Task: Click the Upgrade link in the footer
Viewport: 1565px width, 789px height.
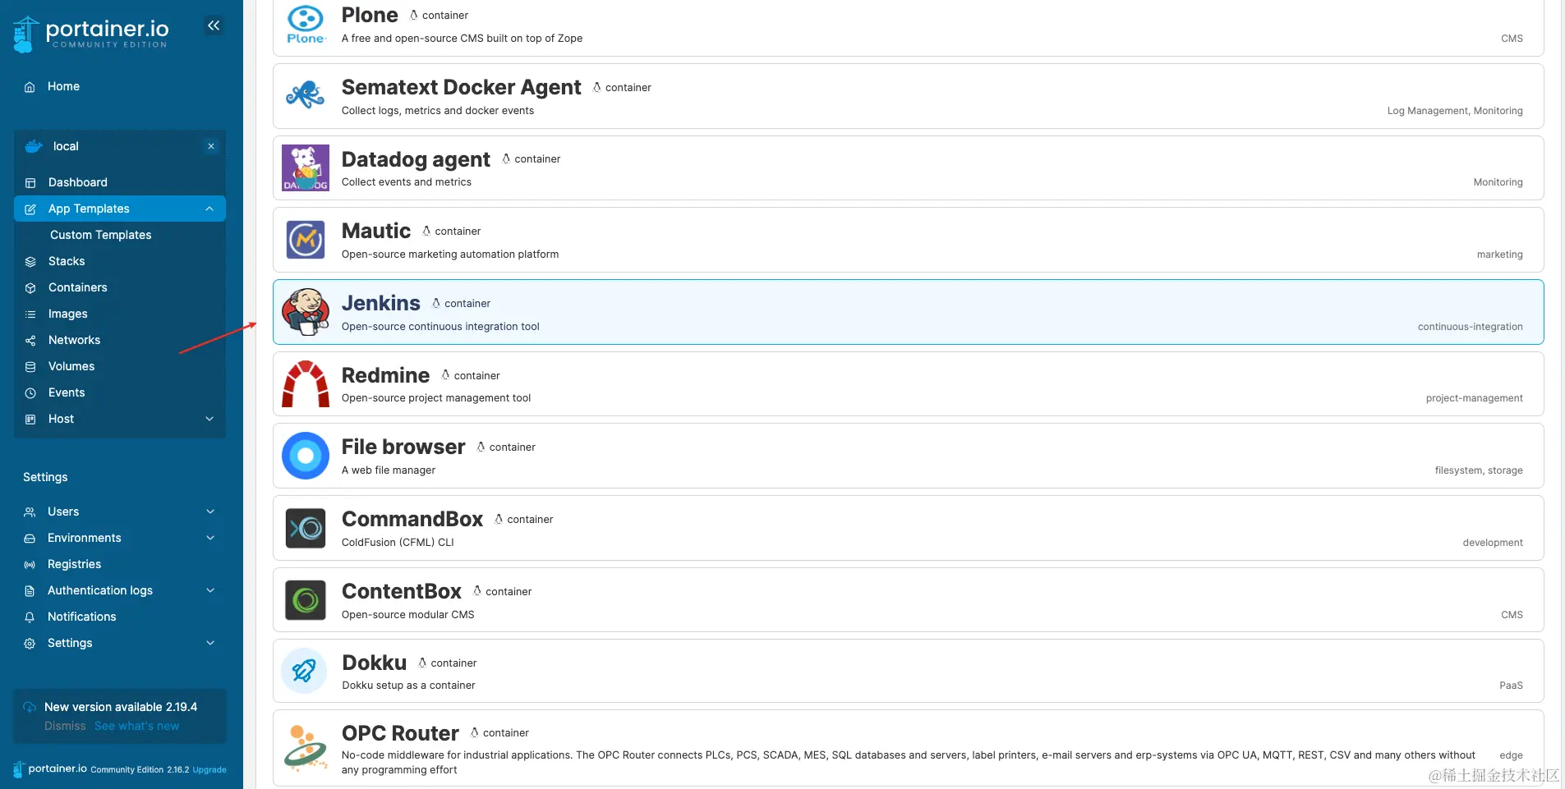Action: [x=209, y=770]
